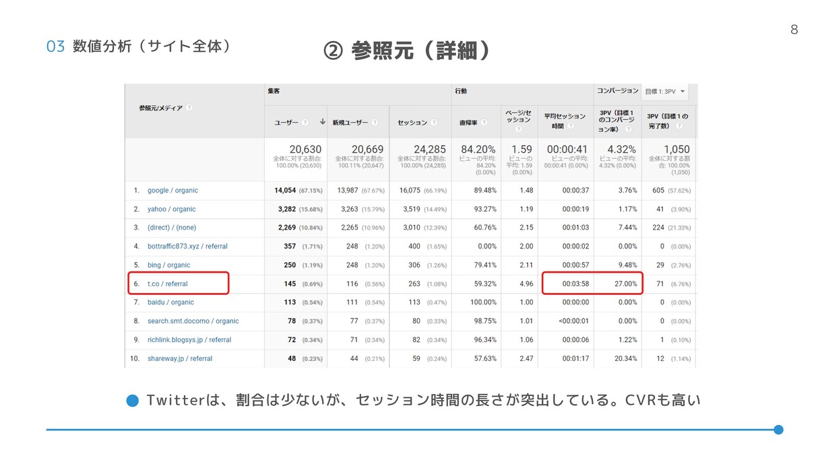
Task: Open shareway.jp / referral link
Action: [x=180, y=359]
